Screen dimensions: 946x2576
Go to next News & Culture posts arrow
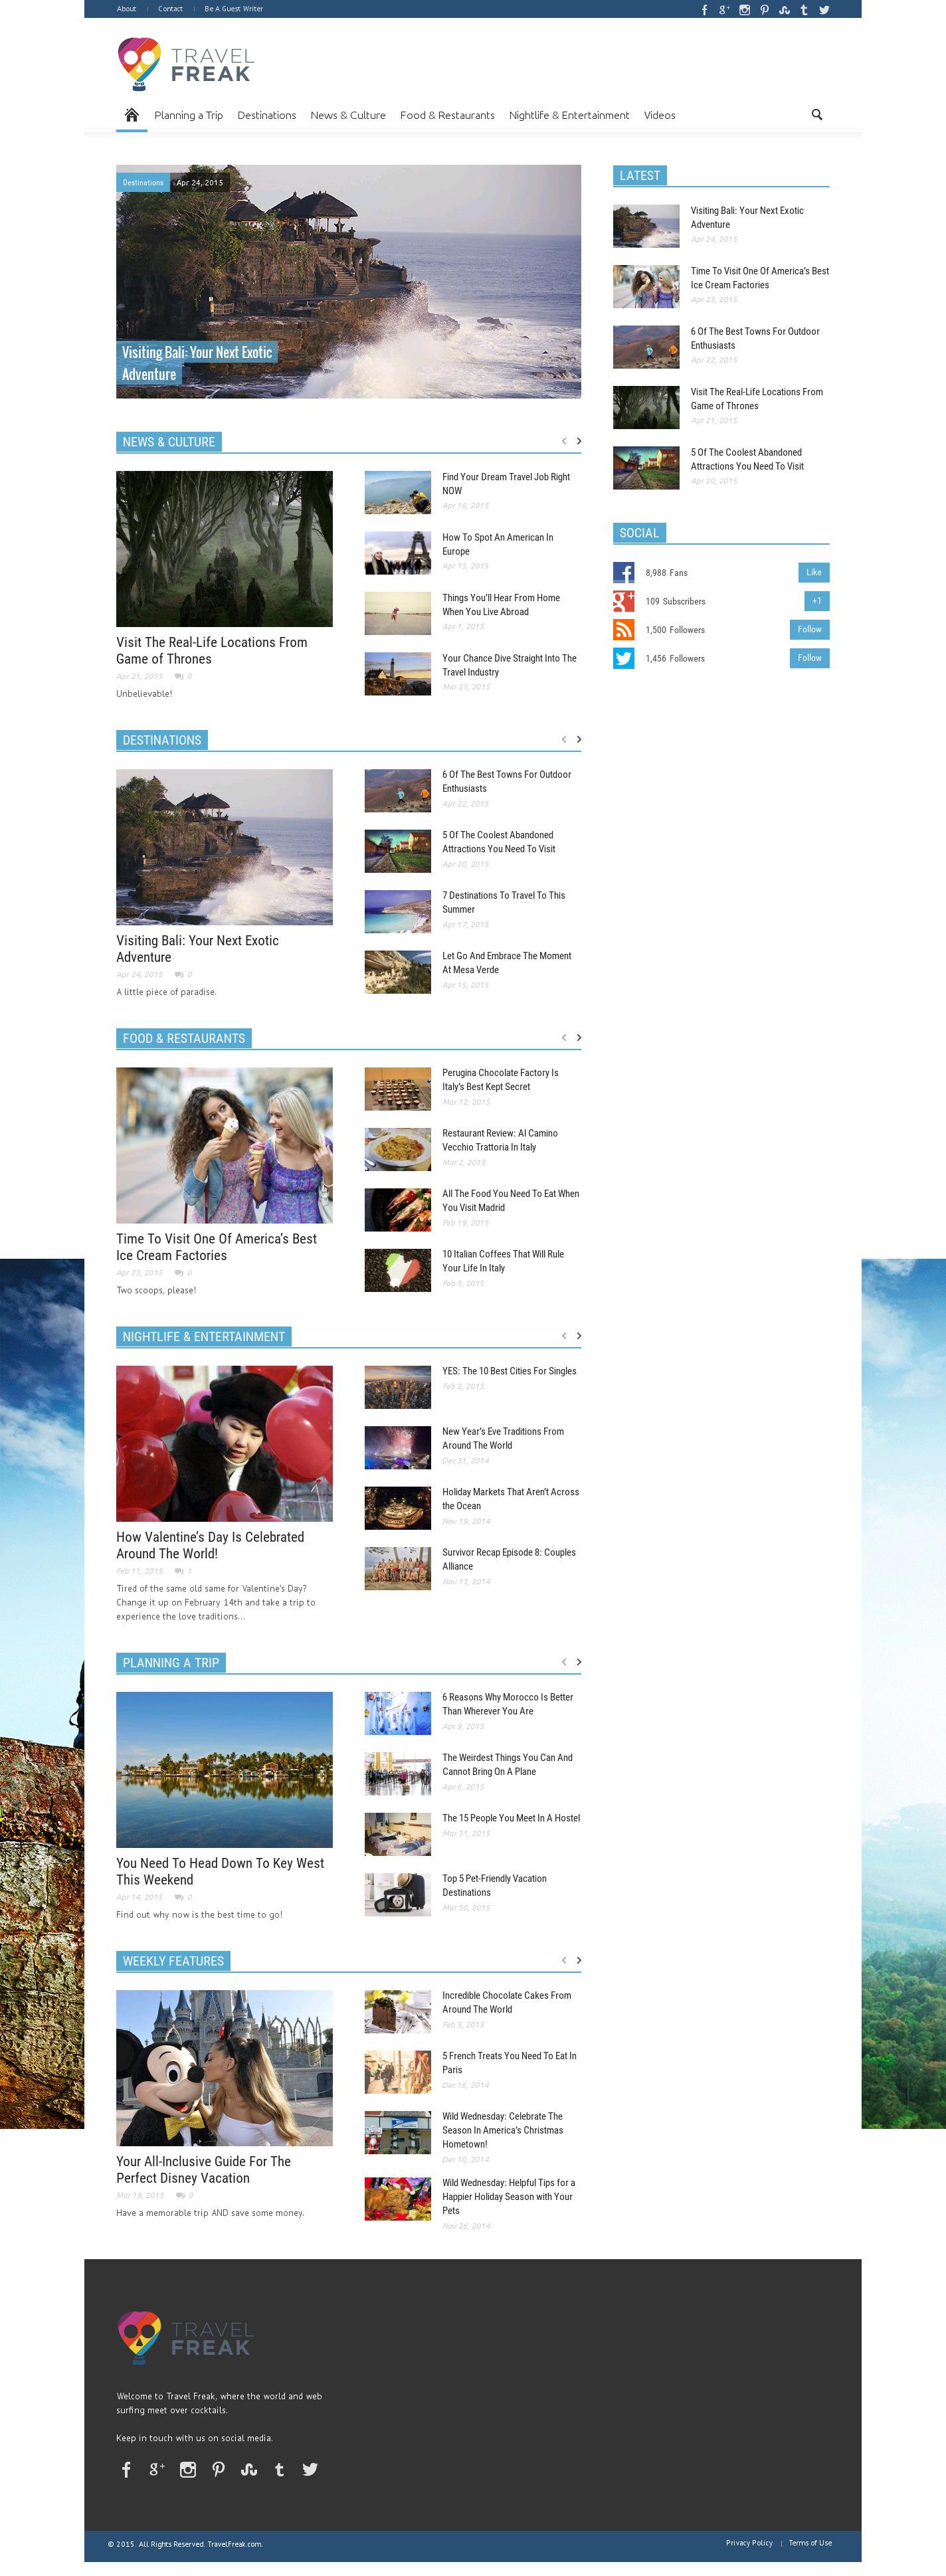click(578, 441)
